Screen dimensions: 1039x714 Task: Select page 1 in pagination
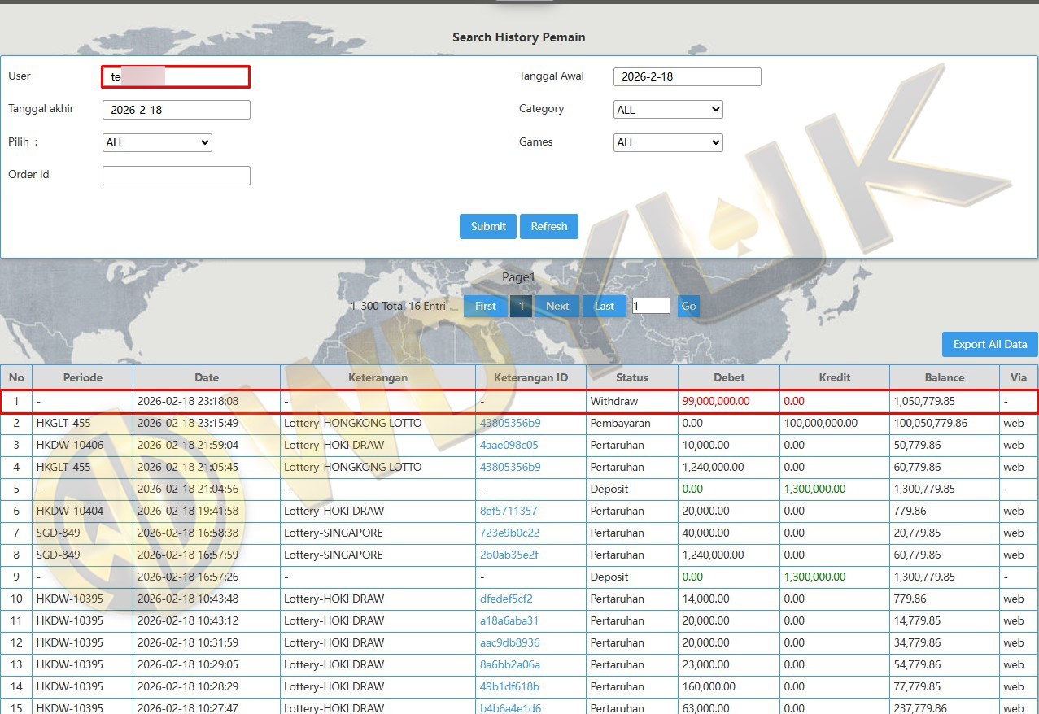(521, 306)
